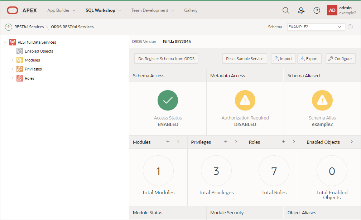Open the Team Development menu
The height and width of the screenshot is (220, 361).
pos(150,10)
